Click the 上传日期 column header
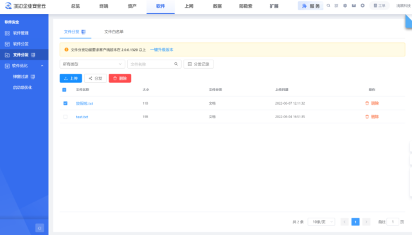Screen dimensions: 412x235 click(282, 90)
